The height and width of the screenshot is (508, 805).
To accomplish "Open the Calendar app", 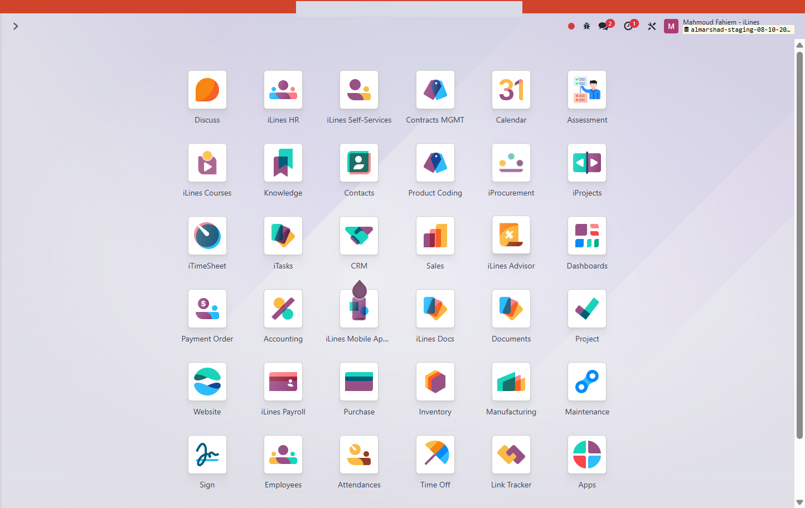I will pyautogui.click(x=511, y=90).
